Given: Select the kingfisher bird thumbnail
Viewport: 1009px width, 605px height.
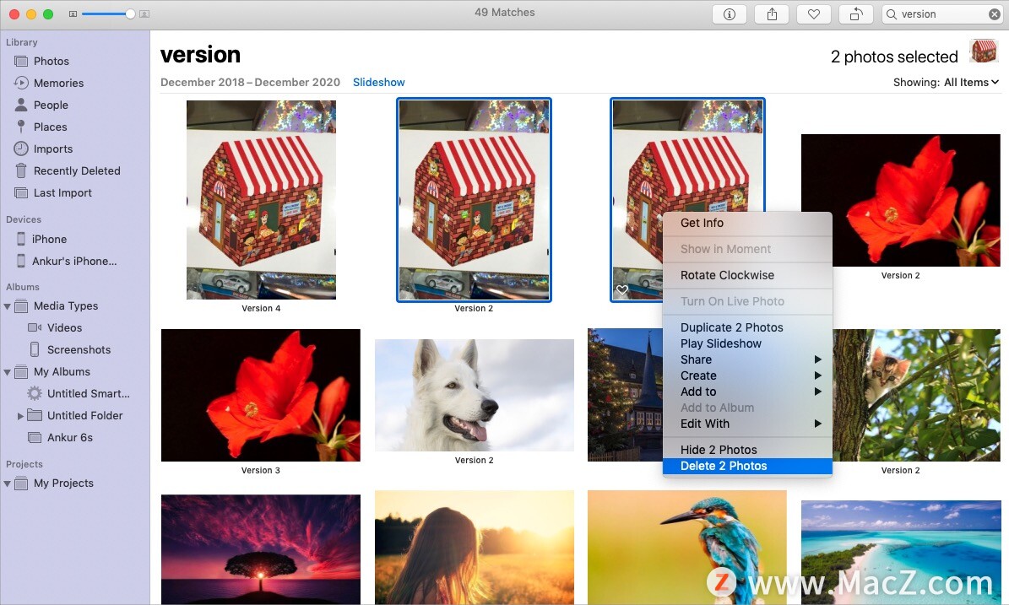Looking at the screenshot, I should pyautogui.click(x=687, y=547).
